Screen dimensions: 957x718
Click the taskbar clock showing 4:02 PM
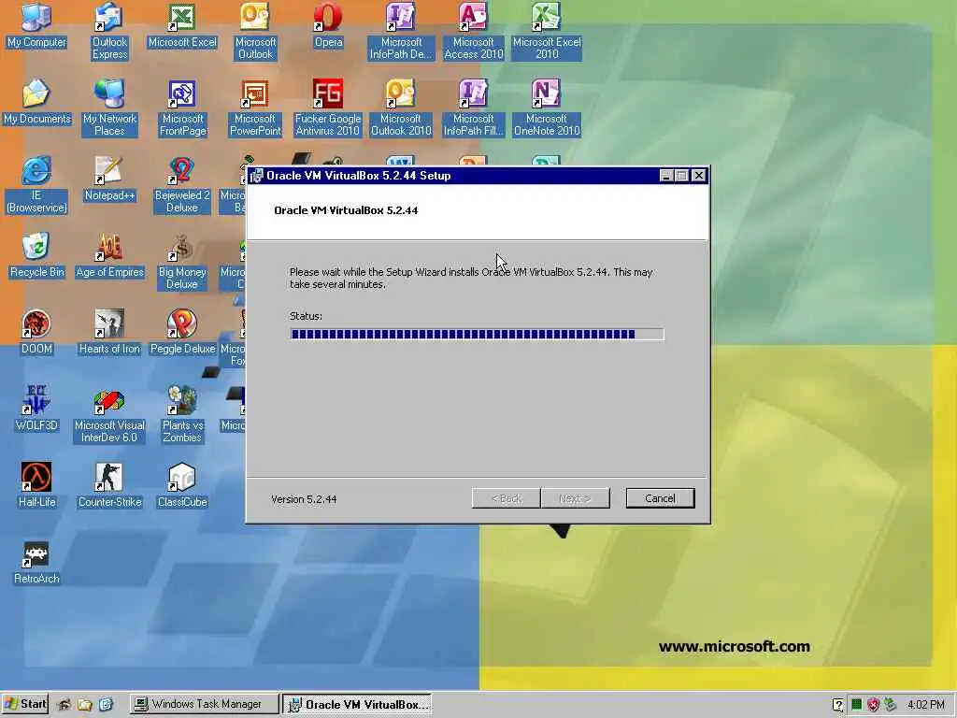tap(925, 705)
